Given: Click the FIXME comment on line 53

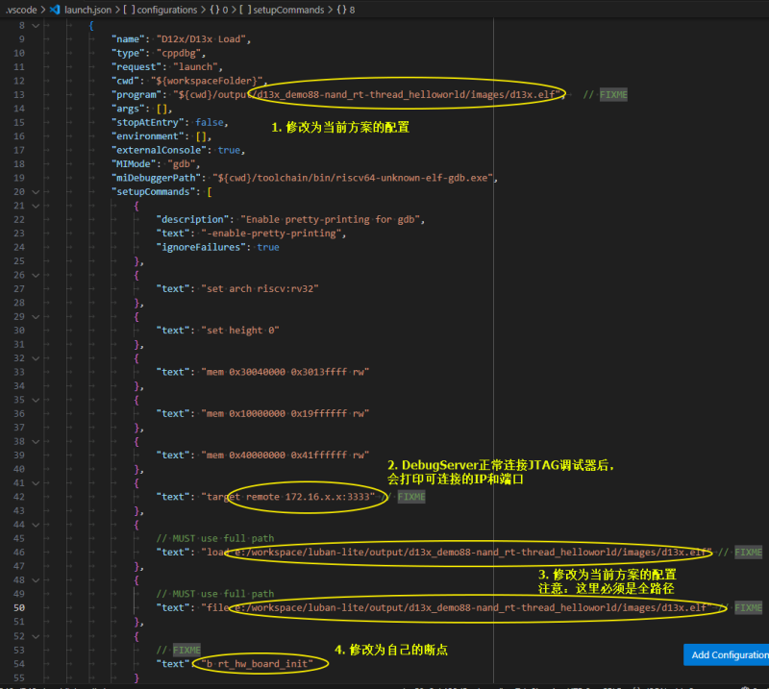Looking at the screenshot, I should (x=186, y=650).
